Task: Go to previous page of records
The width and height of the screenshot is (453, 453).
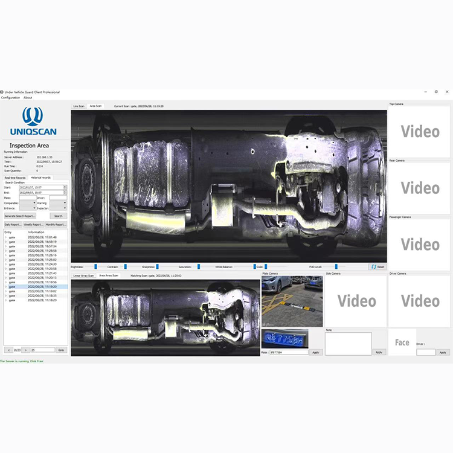Action: 8,350
